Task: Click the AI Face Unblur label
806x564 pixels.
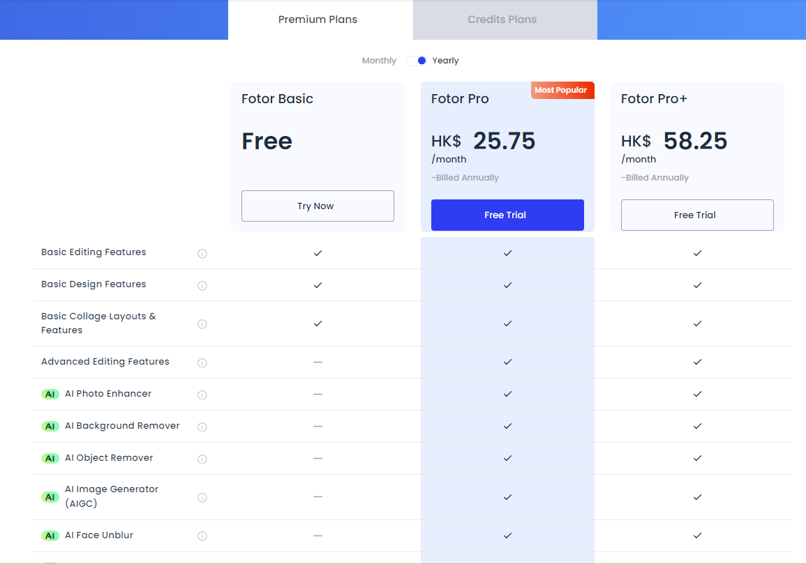Action: click(99, 535)
